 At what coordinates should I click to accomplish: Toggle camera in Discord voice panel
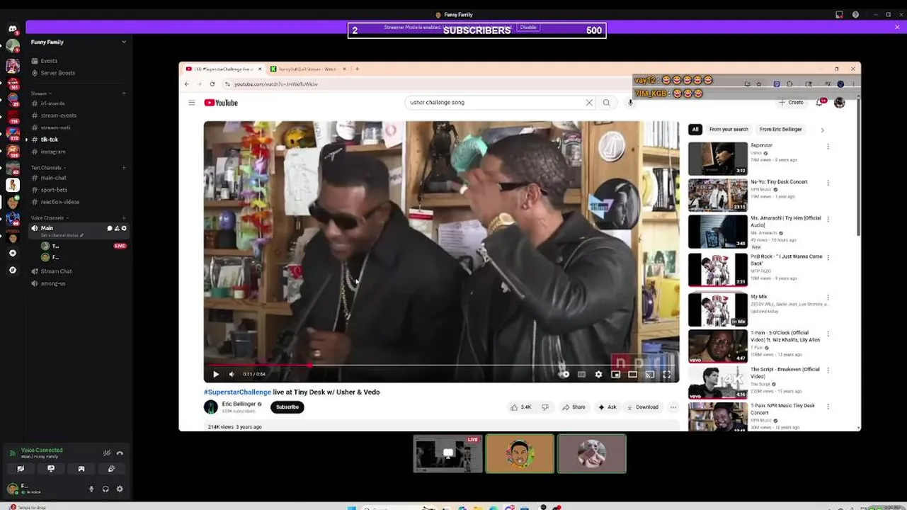coord(21,469)
